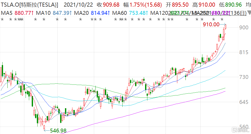The height and width of the screenshot is (134, 251).
Task: Open the dropdown triangle beside the 136日 range
Action: pos(249,13)
